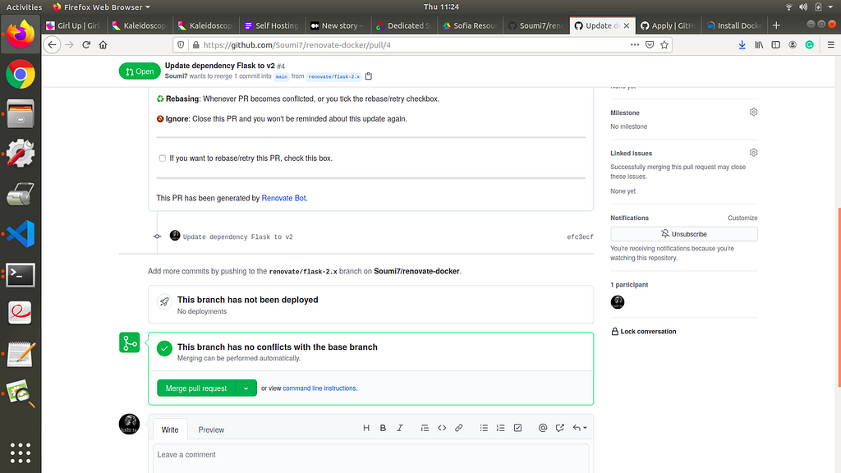This screenshot has width=841, height=473.
Task: Switch to Girl Up browser tab
Action: 74,25
